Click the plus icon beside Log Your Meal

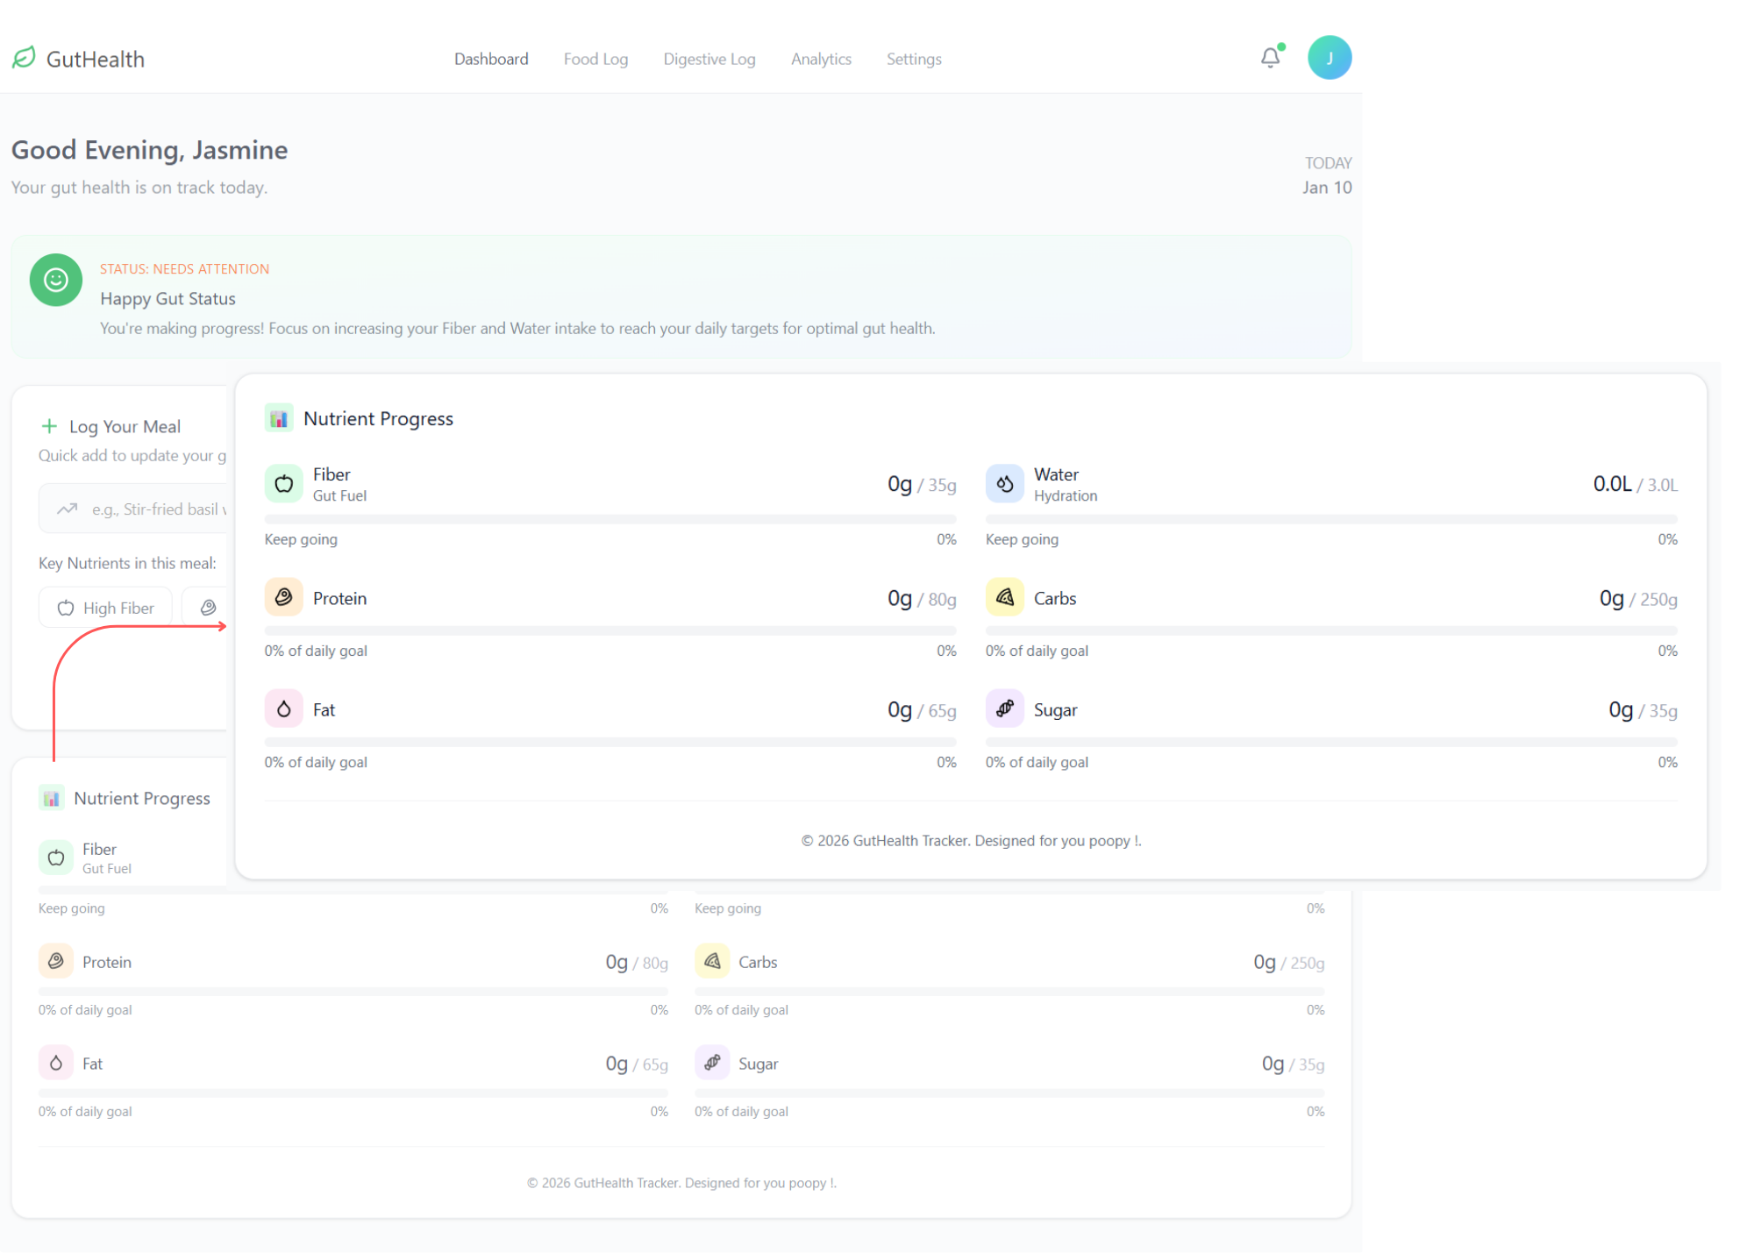tap(49, 426)
